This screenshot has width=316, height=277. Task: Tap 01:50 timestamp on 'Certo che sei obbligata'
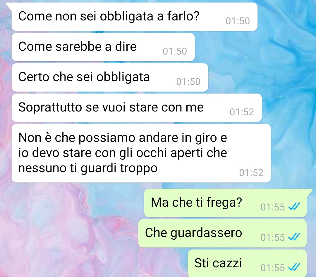(188, 82)
